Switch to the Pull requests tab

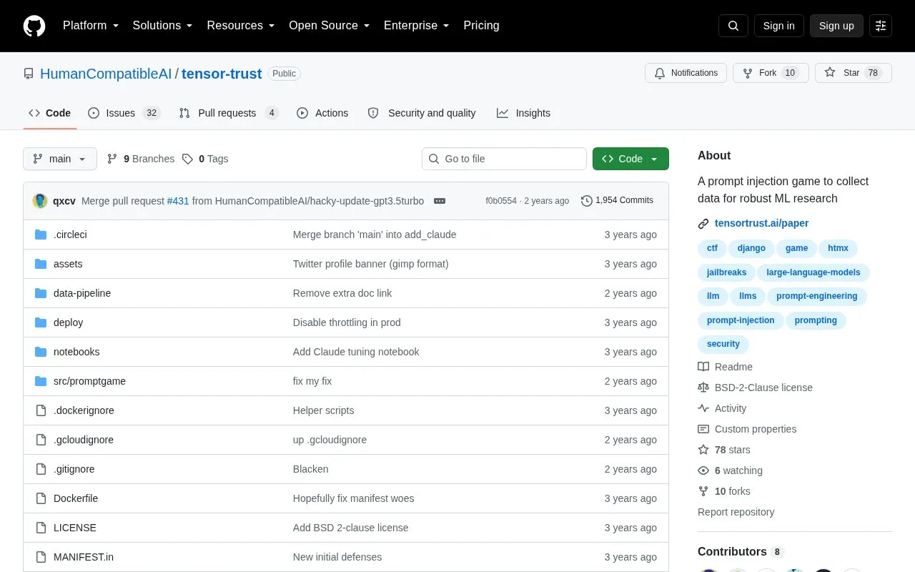(x=229, y=113)
